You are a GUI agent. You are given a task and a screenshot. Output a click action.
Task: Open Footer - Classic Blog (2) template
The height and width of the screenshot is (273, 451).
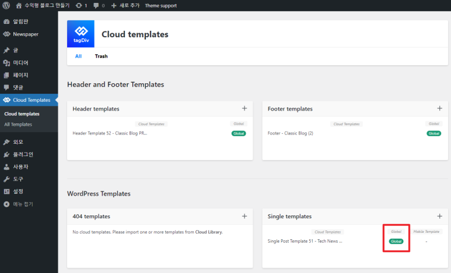[290, 133]
